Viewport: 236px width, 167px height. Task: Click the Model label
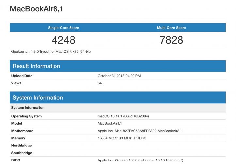tap(17, 123)
